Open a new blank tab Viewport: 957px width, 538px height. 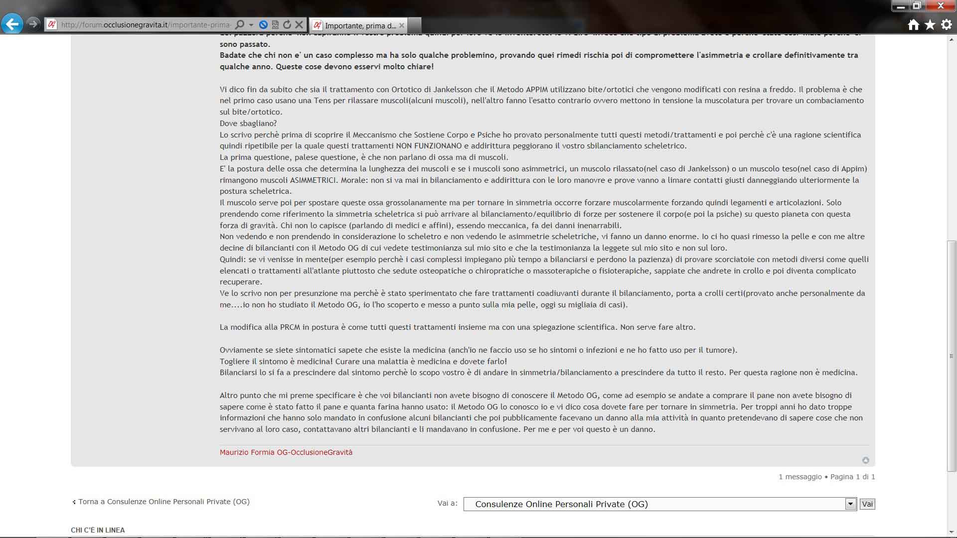(x=415, y=25)
